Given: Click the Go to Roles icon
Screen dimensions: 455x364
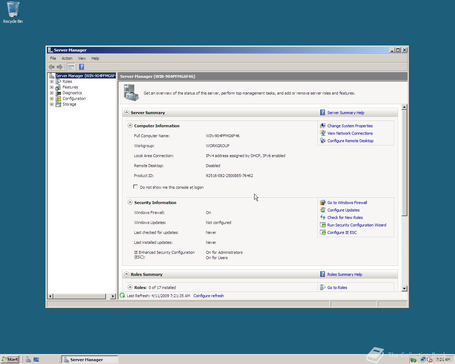Looking at the screenshot, I should tap(323, 288).
